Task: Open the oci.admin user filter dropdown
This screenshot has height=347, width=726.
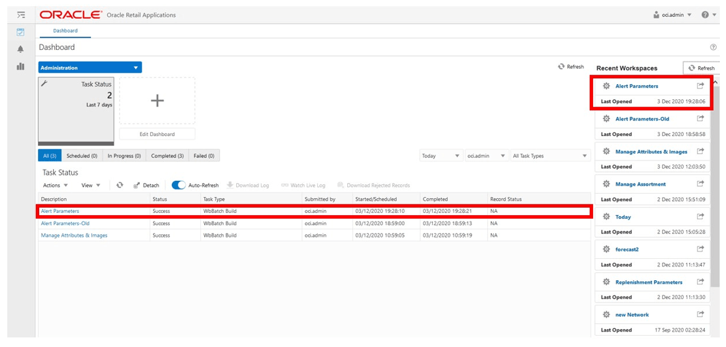Action: (x=487, y=156)
